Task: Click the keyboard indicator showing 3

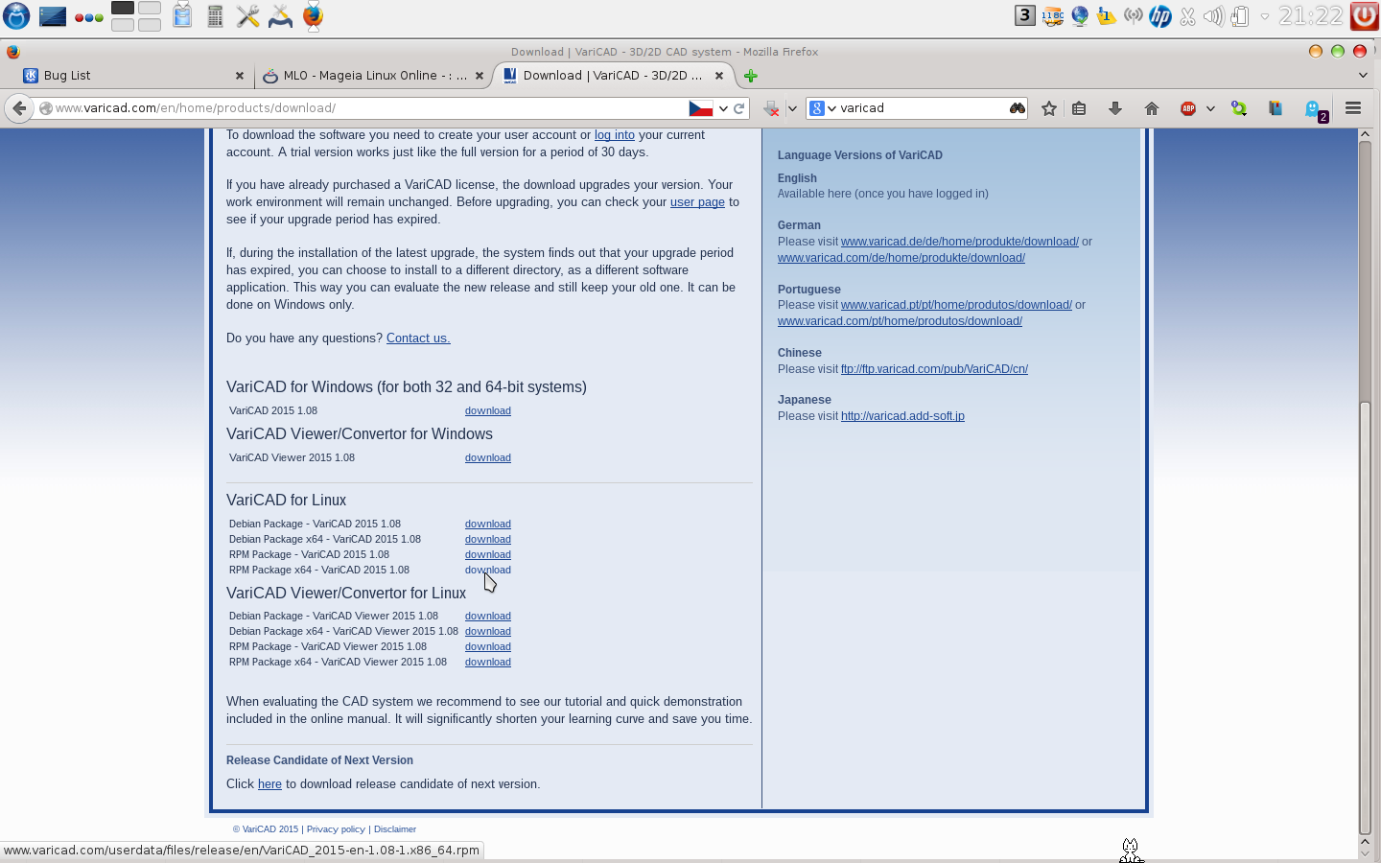Action: point(1025,15)
